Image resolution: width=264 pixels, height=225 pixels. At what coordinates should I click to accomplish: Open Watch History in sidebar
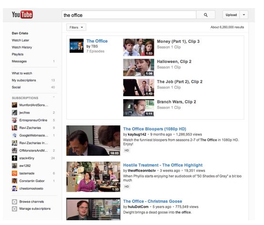coord(22,47)
